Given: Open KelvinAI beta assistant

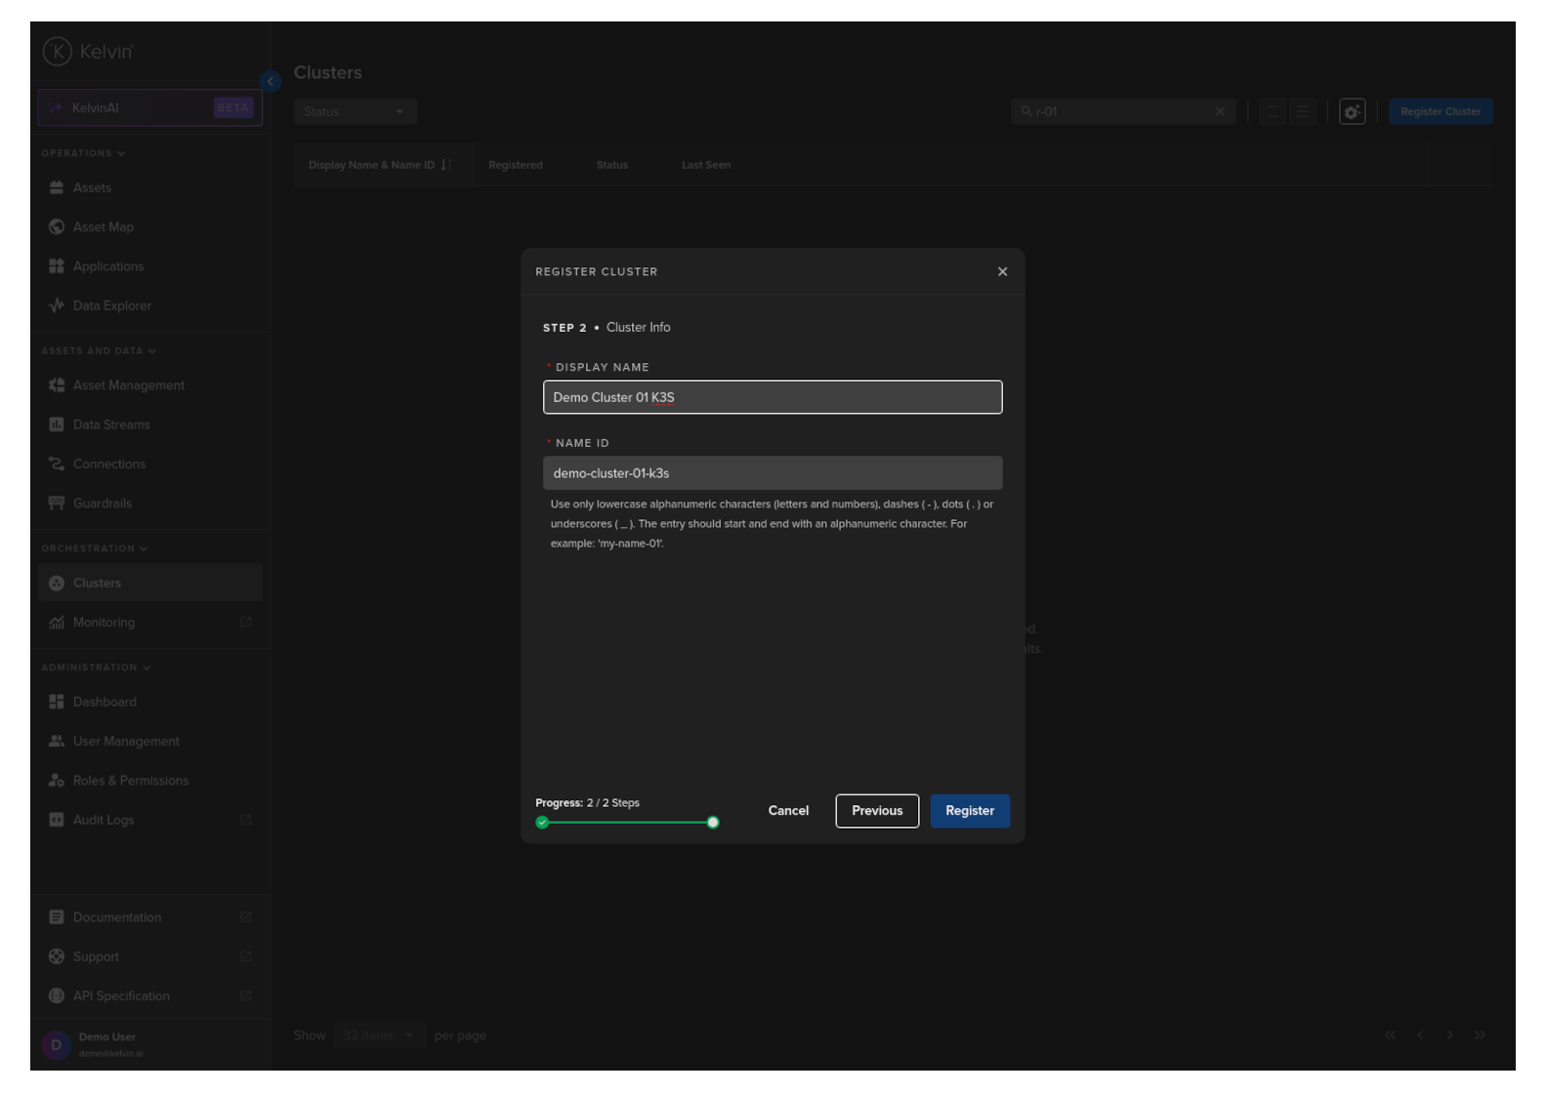Looking at the screenshot, I should pos(150,108).
